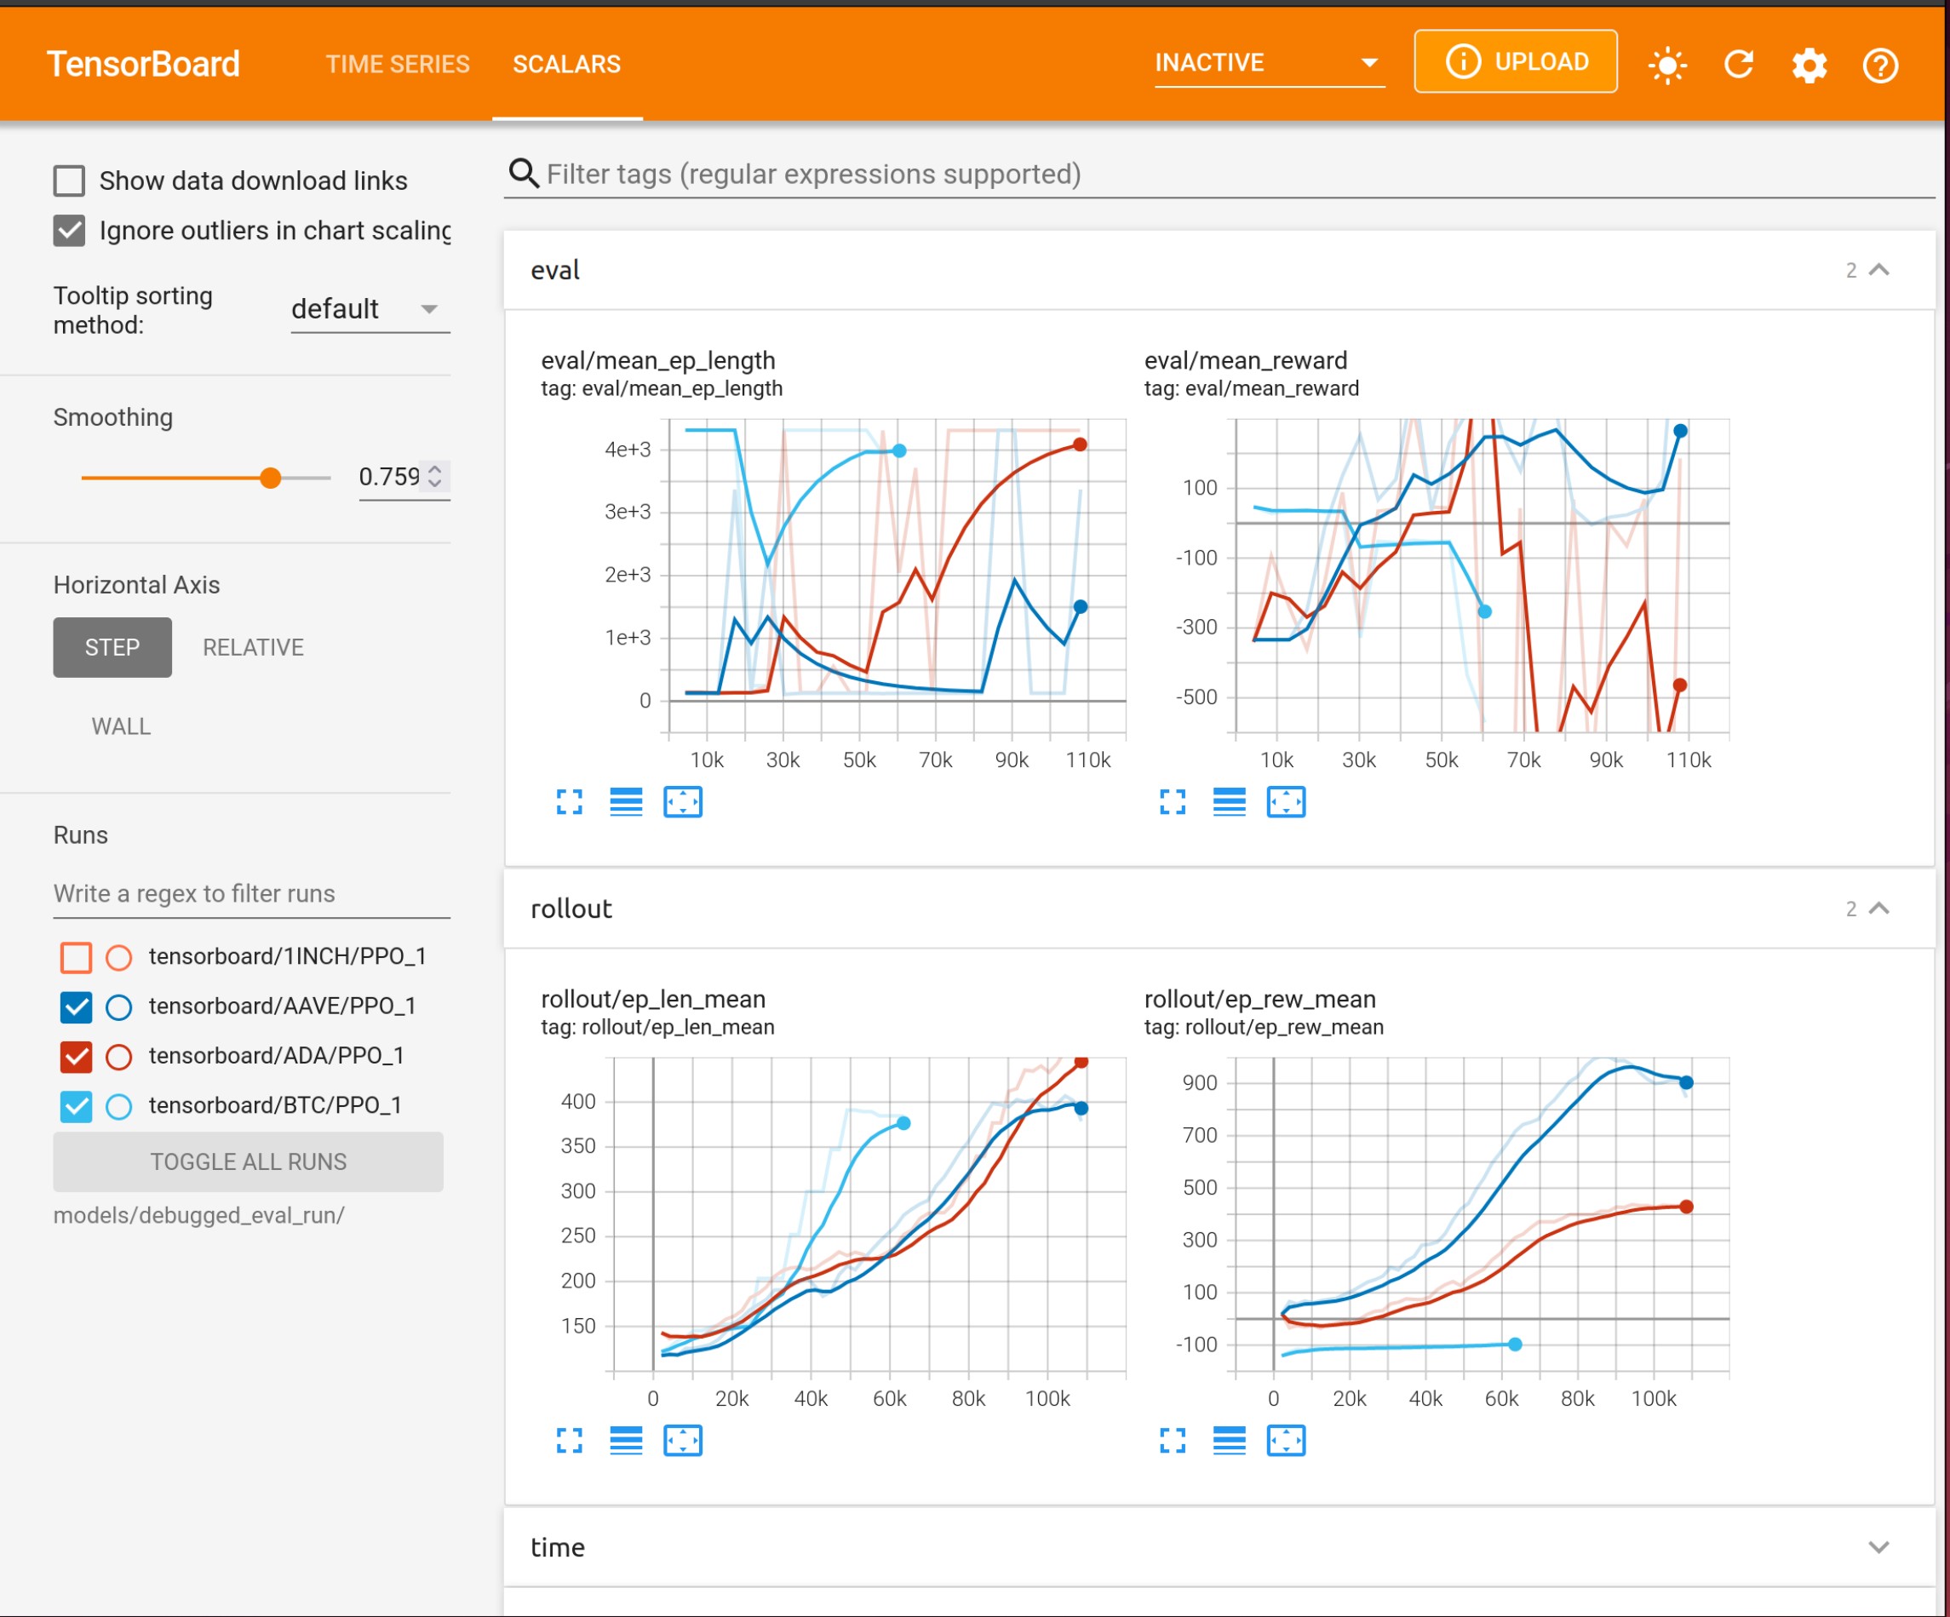Toggle the light/dark theme sun icon
This screenshot has height=1617, width=1950.
click(1666, 64)
